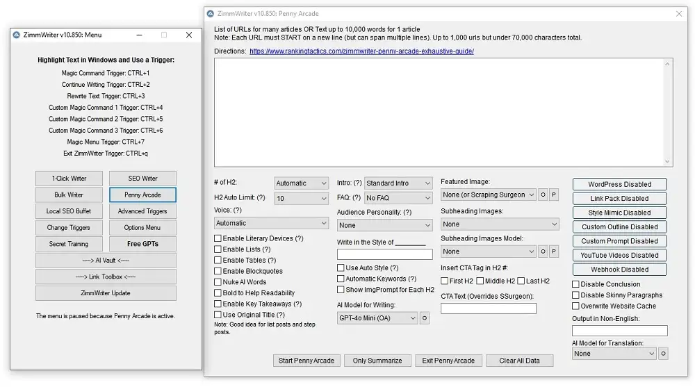695x387 pixels.
Task: Select the AI Vault menu entry
Action: pyautogui.click(x=106, y=261)
